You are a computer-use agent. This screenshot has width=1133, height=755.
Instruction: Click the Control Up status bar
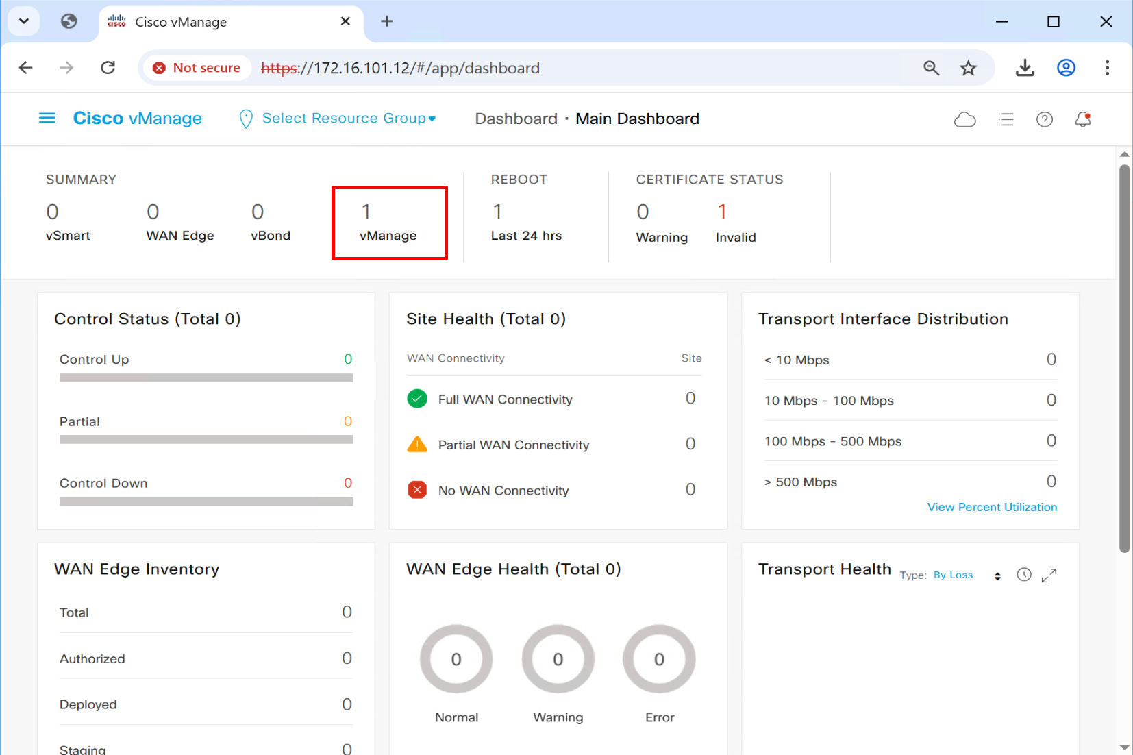click(x=206, y=377)
